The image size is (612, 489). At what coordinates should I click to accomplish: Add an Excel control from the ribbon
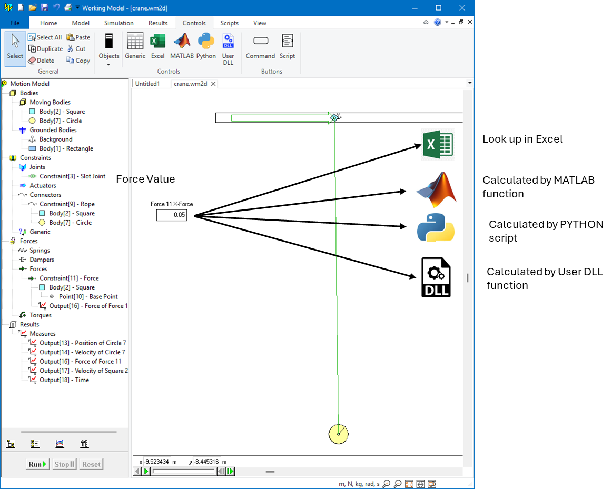(157, 46)
